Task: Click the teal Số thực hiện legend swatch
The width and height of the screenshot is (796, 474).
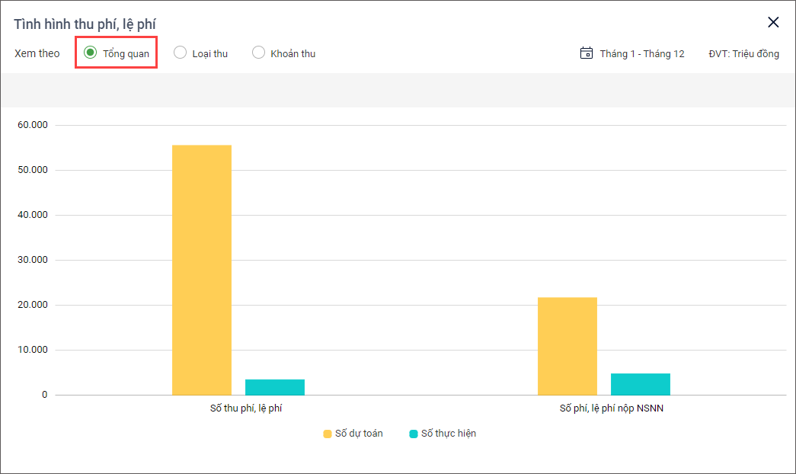Action: [x=414, y=434]
